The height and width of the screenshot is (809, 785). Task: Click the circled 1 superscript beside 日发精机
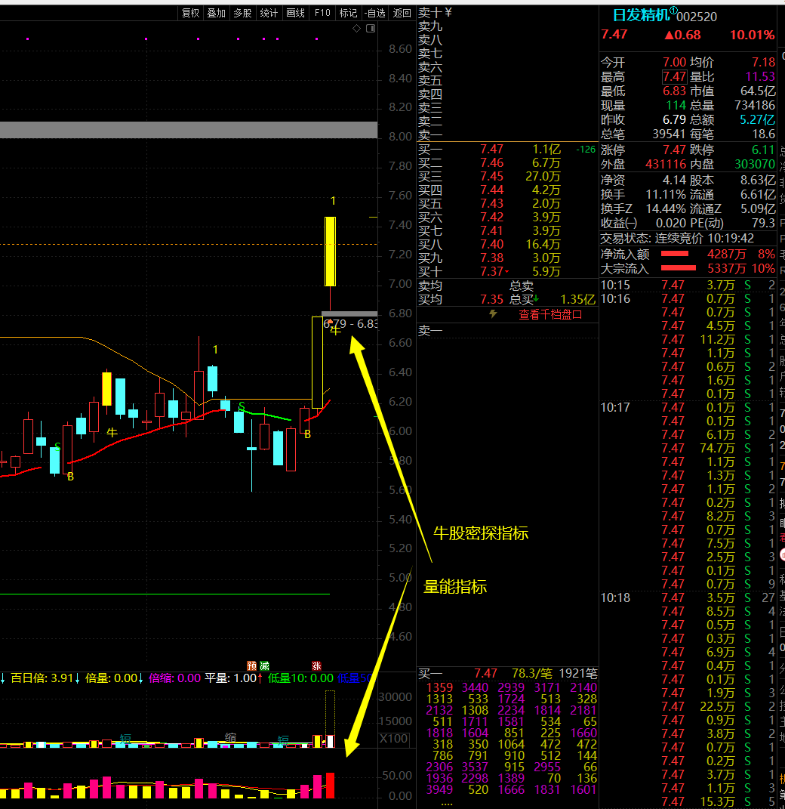(x=673, y=11)
